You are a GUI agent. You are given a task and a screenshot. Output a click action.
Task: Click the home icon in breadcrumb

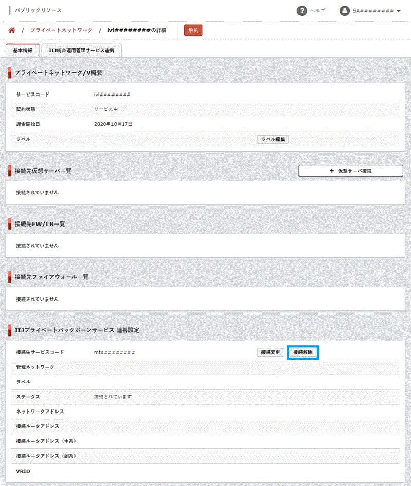[12, 30]
